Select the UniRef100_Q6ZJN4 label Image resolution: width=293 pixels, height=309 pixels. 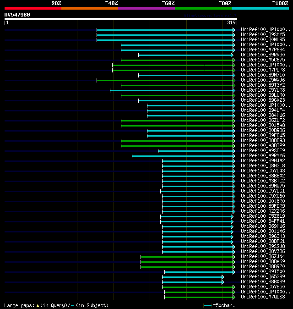[x=263, y=257]
